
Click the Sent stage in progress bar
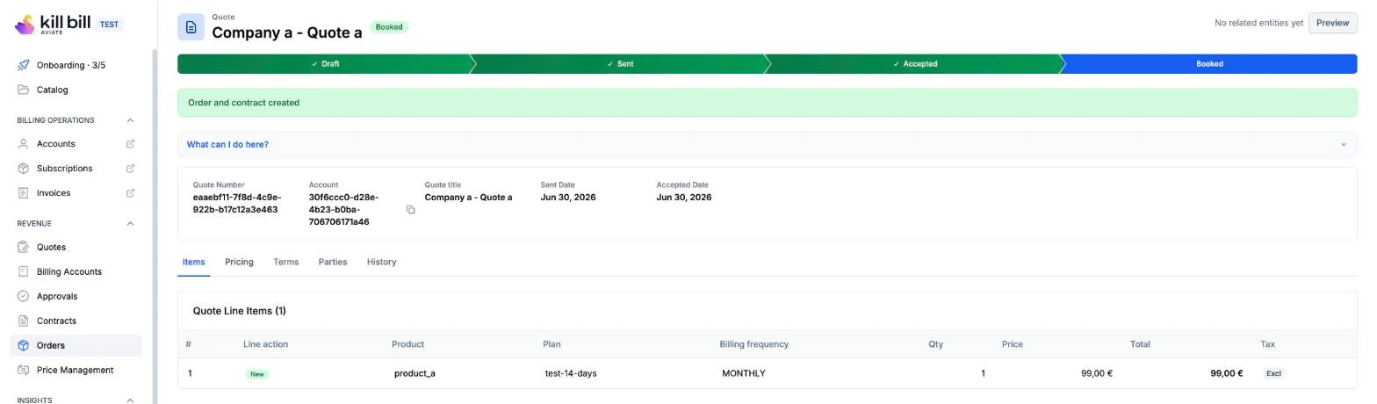(620, 64)
